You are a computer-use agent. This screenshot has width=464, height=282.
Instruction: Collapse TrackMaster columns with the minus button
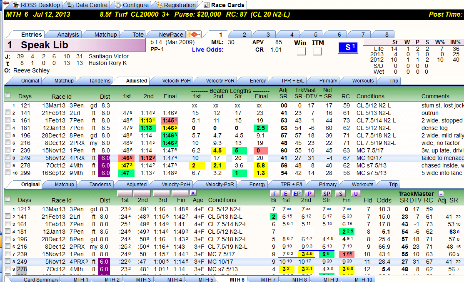coord(441,194)
